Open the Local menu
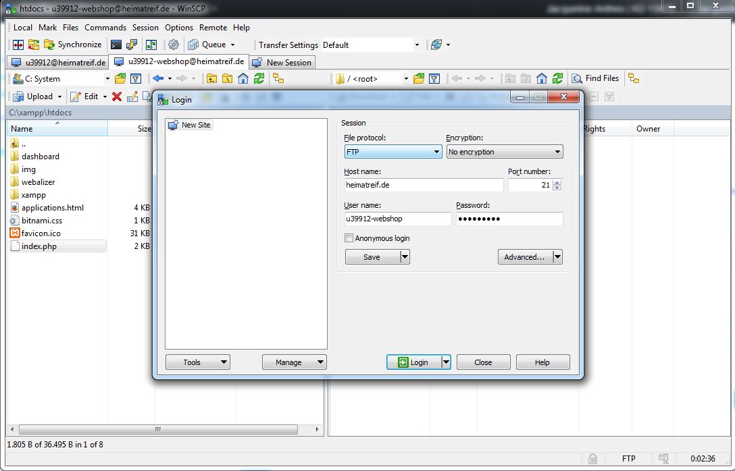Screen dimensions: 735x471 point(23,28)
